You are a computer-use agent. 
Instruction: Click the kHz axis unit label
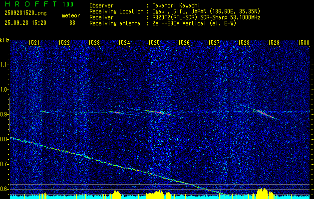pyautogui.click(x=4, y=41)
